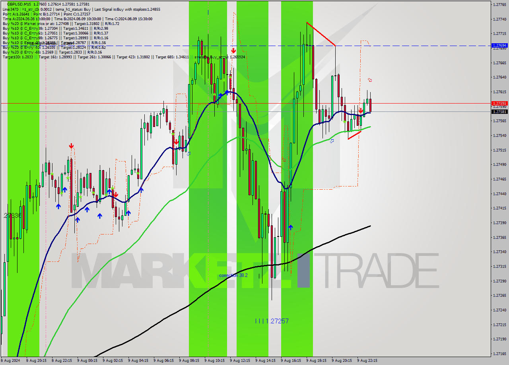This screenshot has width=509, height=365.
Task: Click the 'Target100: 1.2833' targets line
Action: [124, 57]
